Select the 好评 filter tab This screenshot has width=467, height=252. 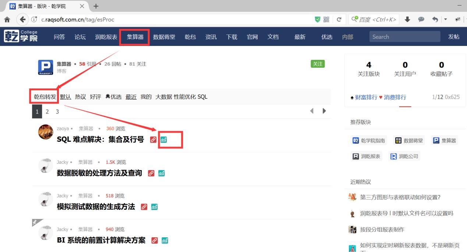pos(95,97)
